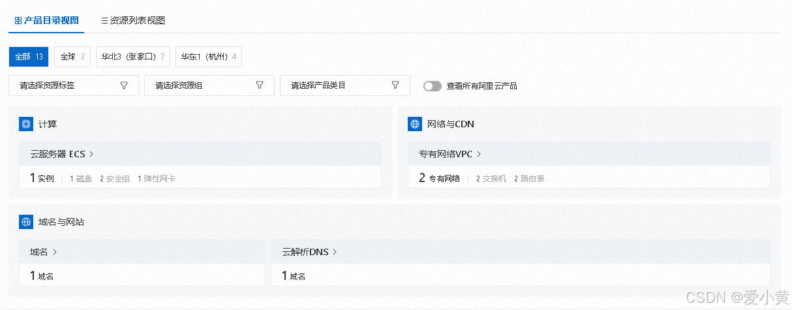Toggle 查看所有阿里云产品 switch

coord(433,85)
